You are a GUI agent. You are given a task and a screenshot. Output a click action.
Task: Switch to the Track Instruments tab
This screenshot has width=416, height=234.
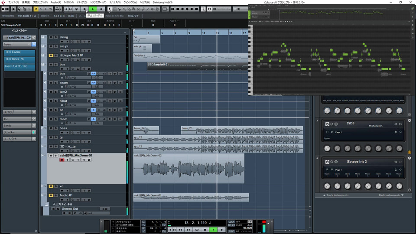pyautogui.click(x=336, y=195)
